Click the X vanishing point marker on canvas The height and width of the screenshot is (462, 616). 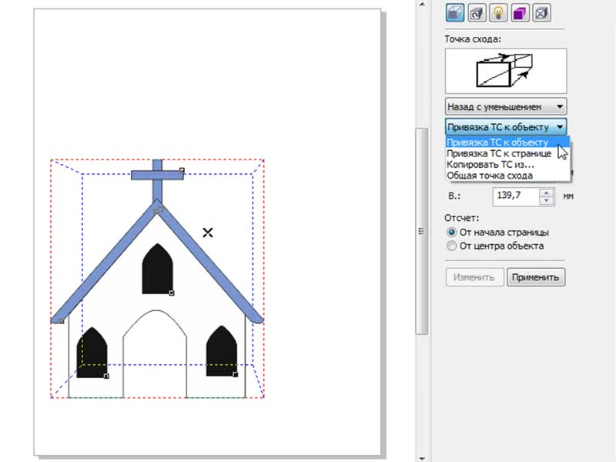point(207,232)
